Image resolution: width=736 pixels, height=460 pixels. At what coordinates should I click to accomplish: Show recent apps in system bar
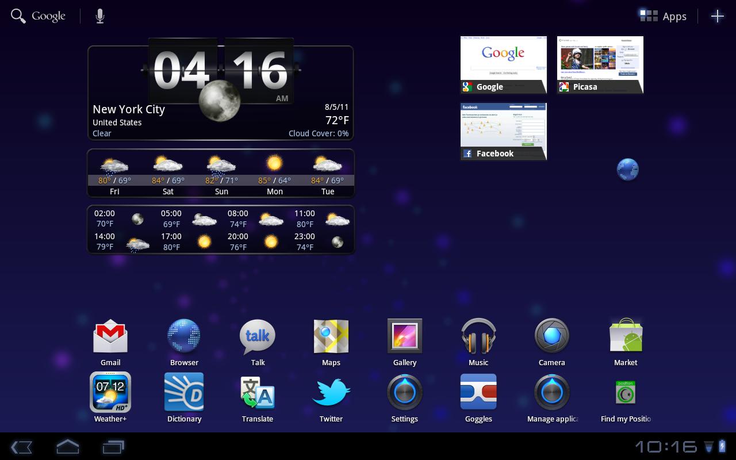(x=113, y=447)
